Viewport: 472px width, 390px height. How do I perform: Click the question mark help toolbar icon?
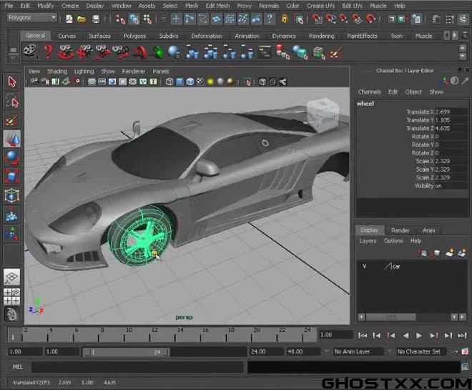270,19
